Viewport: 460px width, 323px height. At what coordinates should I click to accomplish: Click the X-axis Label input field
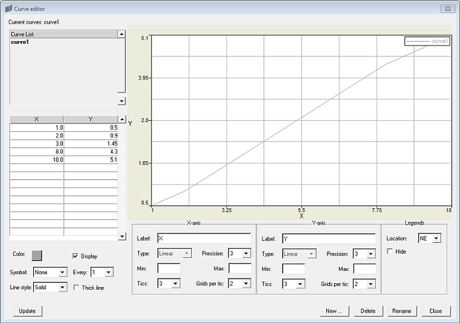point(204,239)
